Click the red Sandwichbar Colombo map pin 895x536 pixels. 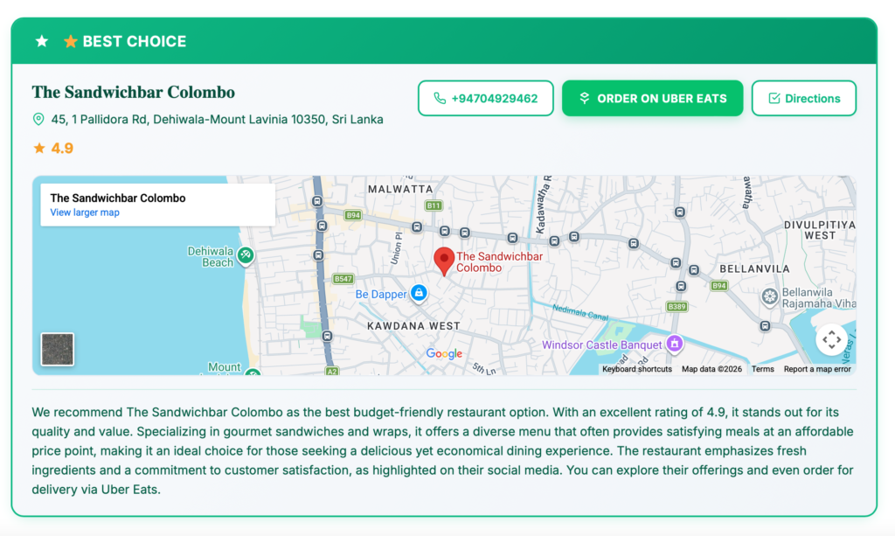coord(444,261)
